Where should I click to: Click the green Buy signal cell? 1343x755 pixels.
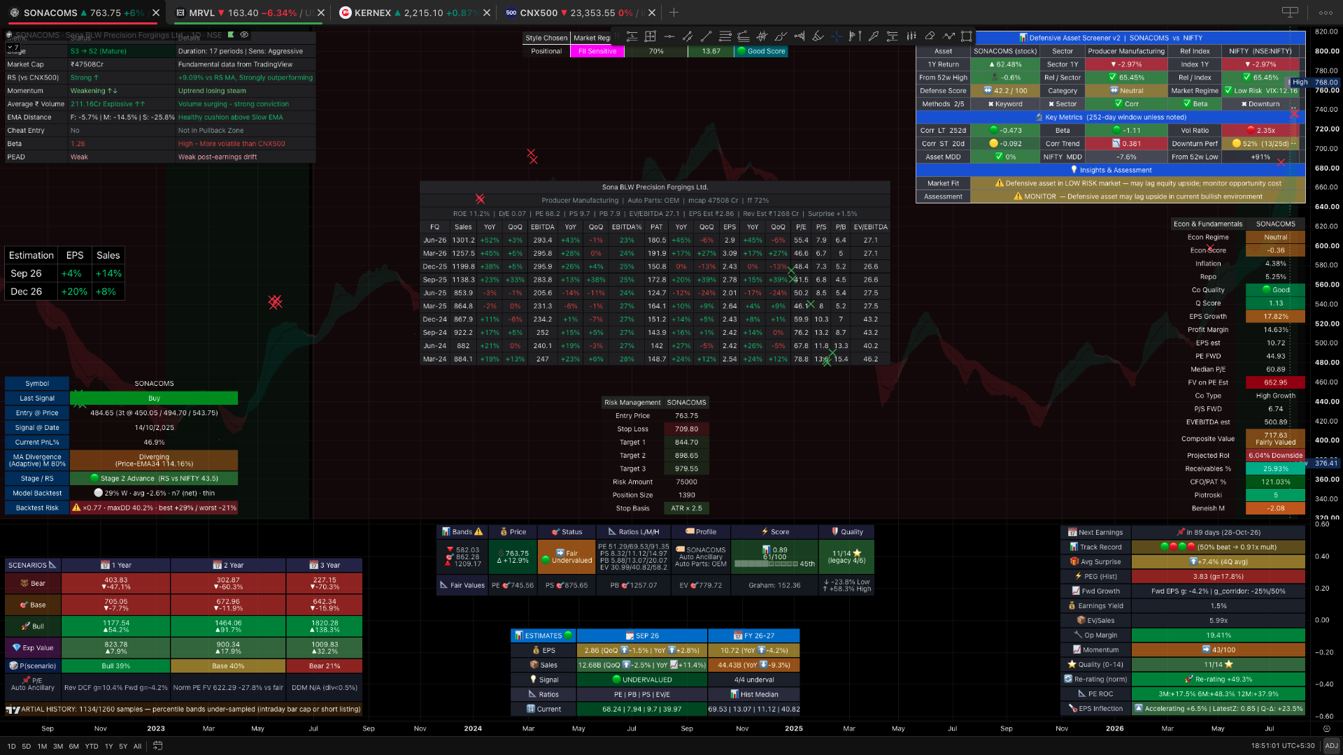pos(154,398)
